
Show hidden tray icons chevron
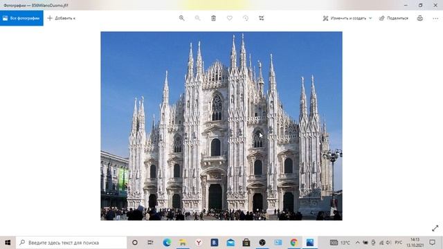coord(357,243)
